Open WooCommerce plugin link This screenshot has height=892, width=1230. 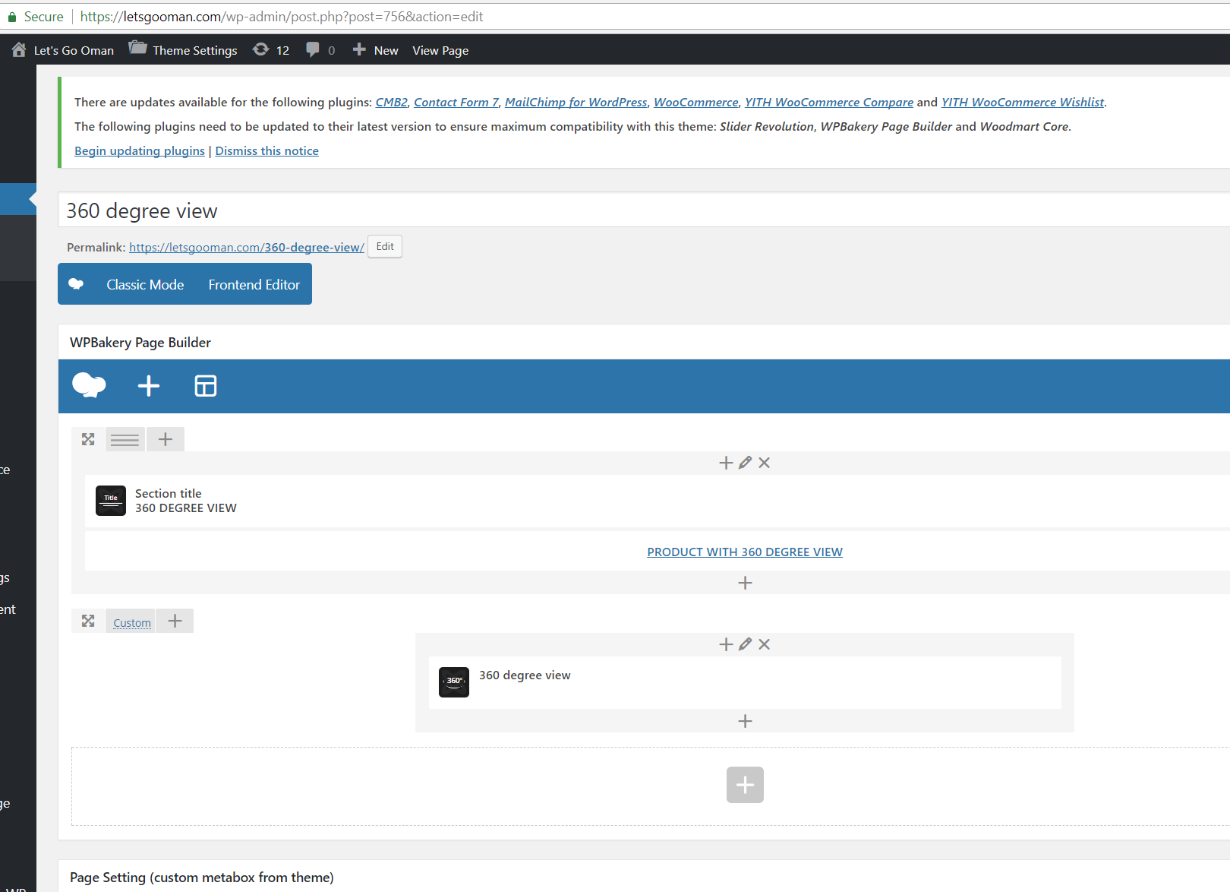coord(696,103)
